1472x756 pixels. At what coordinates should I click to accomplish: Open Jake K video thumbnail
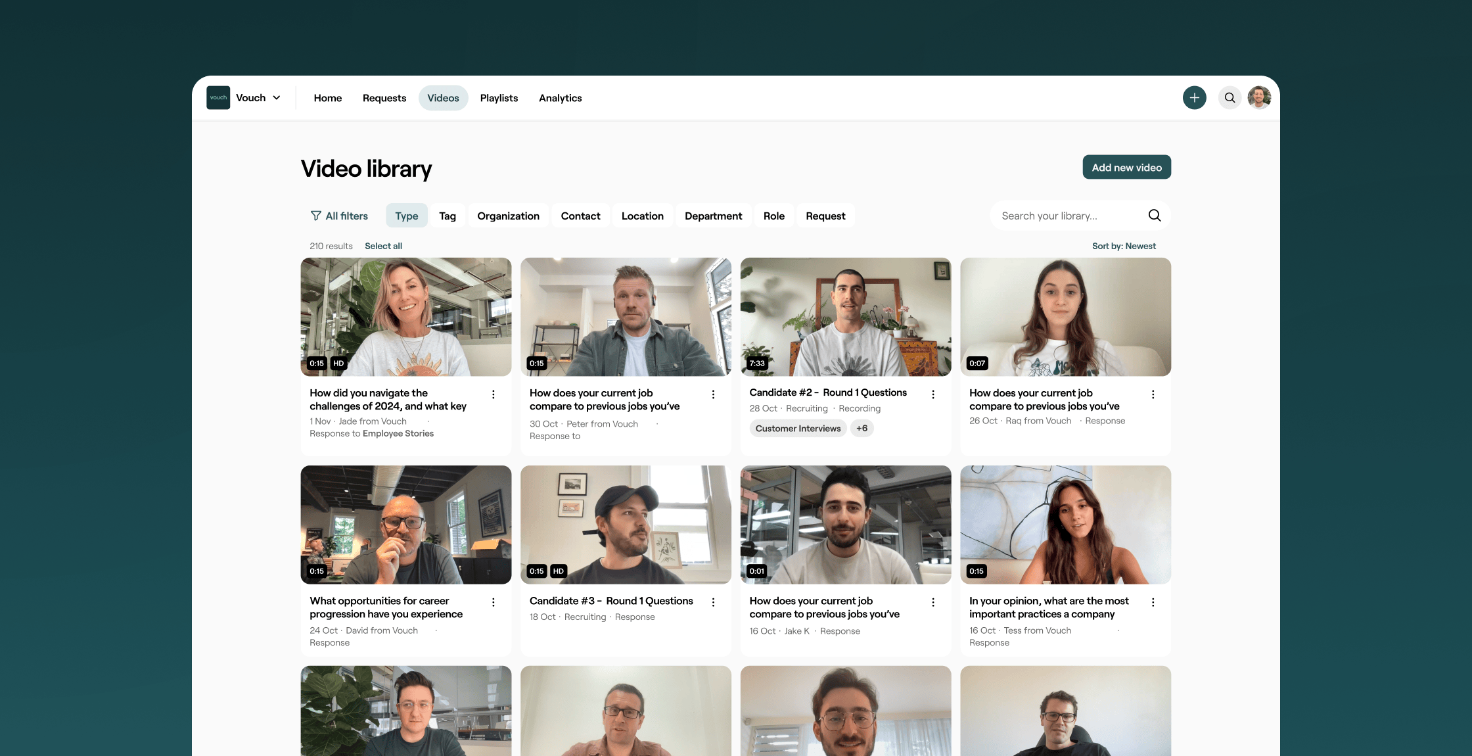(846, 525)
